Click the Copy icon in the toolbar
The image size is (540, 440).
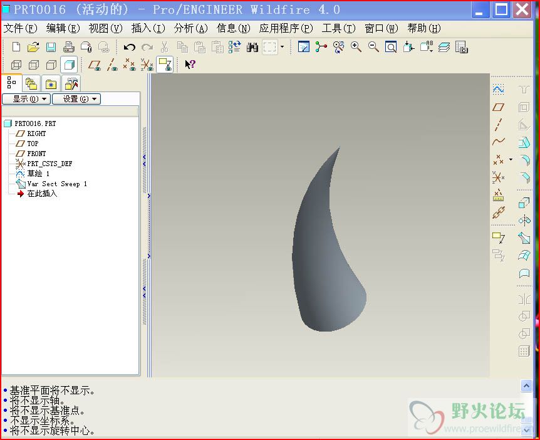click(x=182, y=47)
